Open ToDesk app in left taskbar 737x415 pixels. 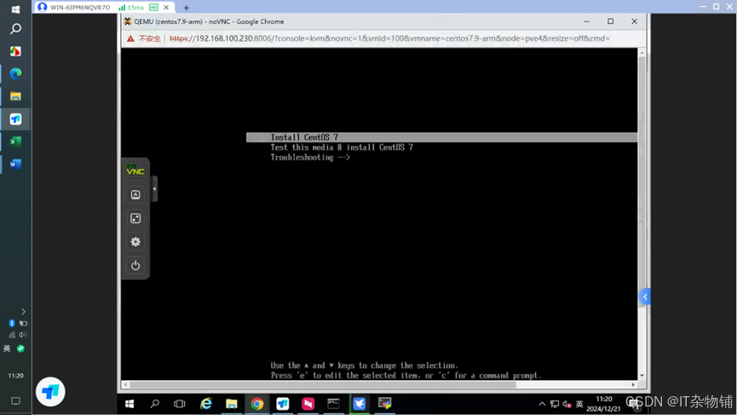coord(15,119)
